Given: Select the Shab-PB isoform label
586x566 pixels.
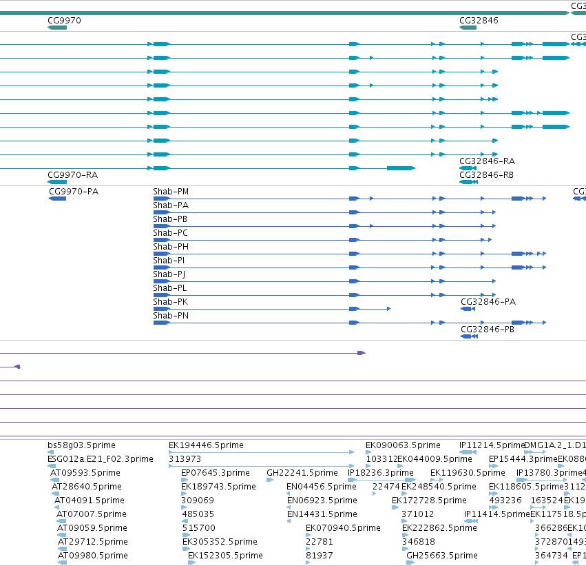Looking at the screenshot, I should click(170, 219).
